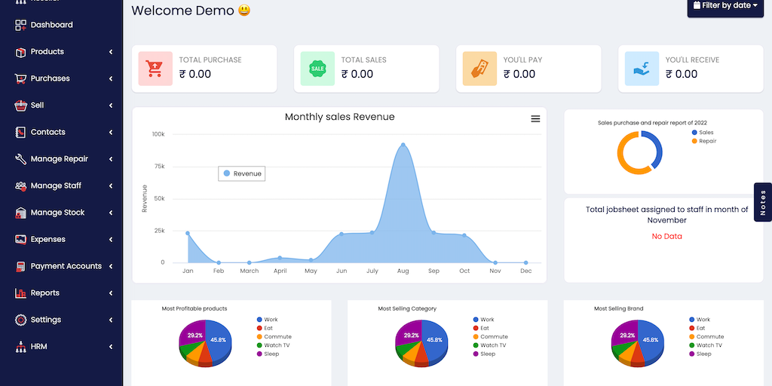
Task: Click the You'll Receive hand icon
Action: [642, 69]
